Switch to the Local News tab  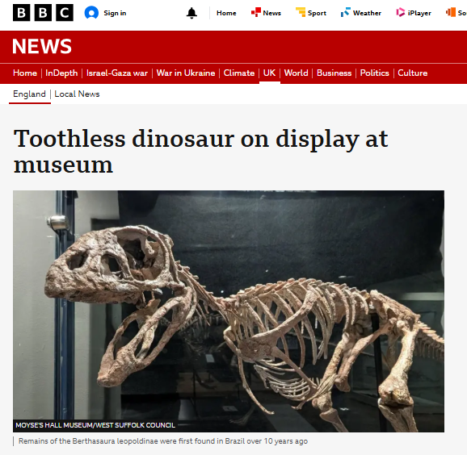(x=77, y=94)
